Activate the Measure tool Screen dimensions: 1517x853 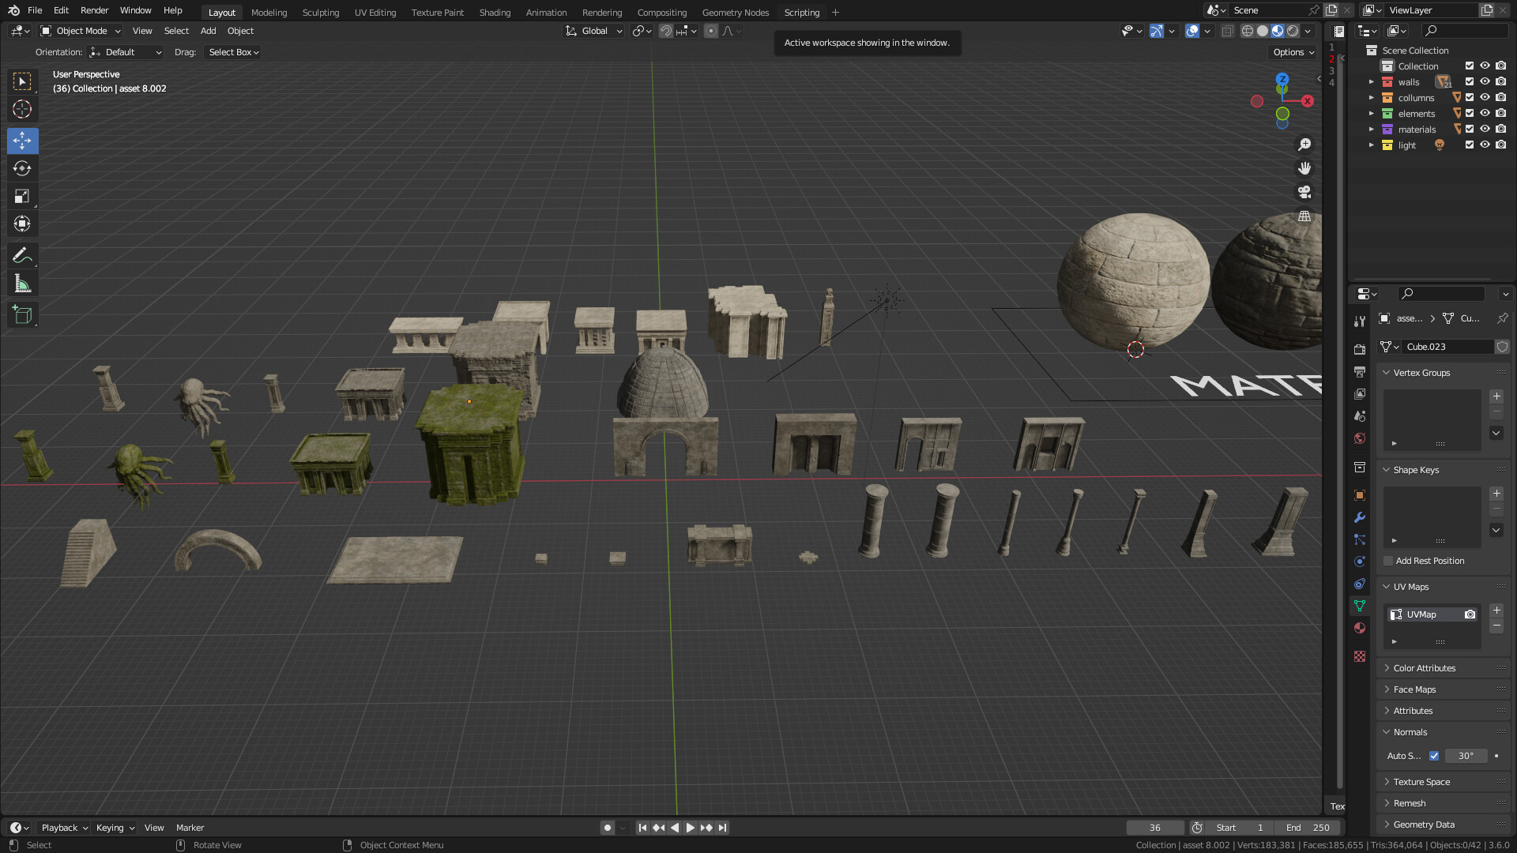(22, 284)
